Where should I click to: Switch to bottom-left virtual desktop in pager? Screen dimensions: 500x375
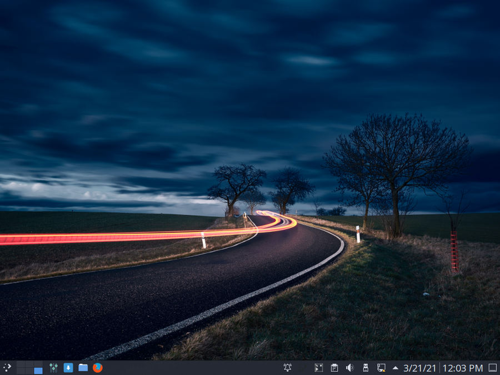pos(21,371)
